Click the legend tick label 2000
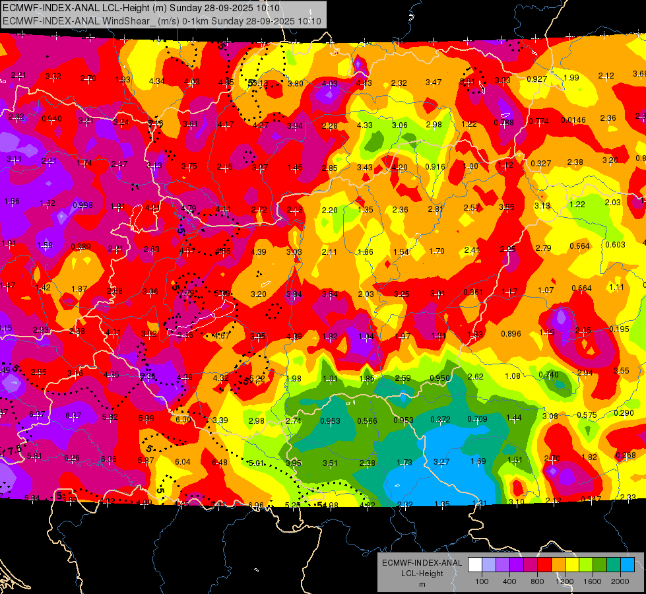646x594 pixels. click(x=620, y=581)
